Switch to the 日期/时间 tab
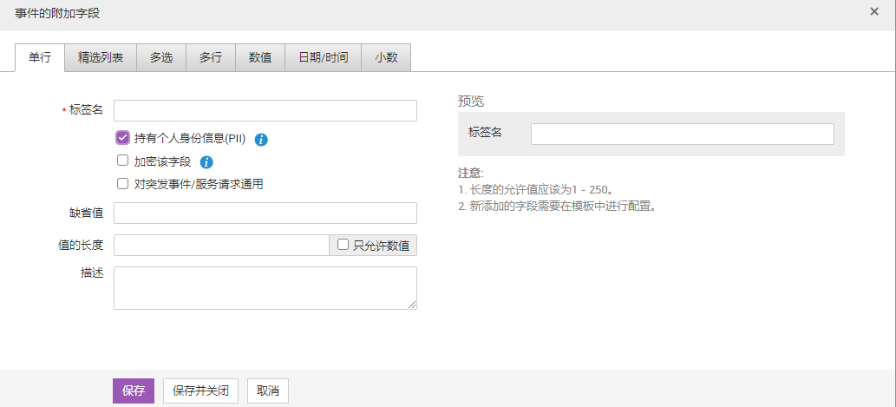Image resolution: width=896 pixels, height=407 pixels. pyautogui.click(x=323, y=57)
